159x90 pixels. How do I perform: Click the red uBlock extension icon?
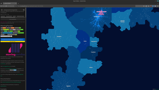tap(151, 6)
